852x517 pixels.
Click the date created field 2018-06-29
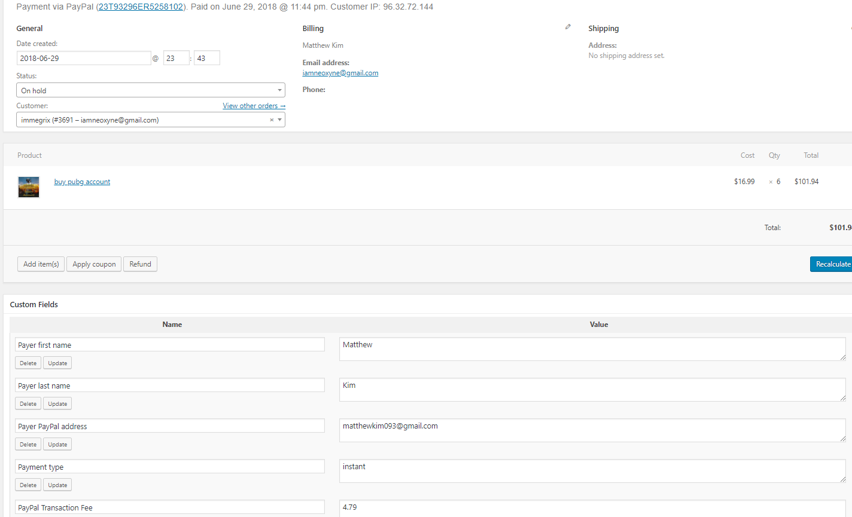pyautogui.click(x=84, y=58)
